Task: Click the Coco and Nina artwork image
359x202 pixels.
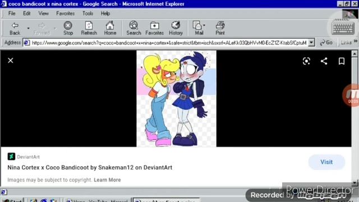Action: point(176,99)
